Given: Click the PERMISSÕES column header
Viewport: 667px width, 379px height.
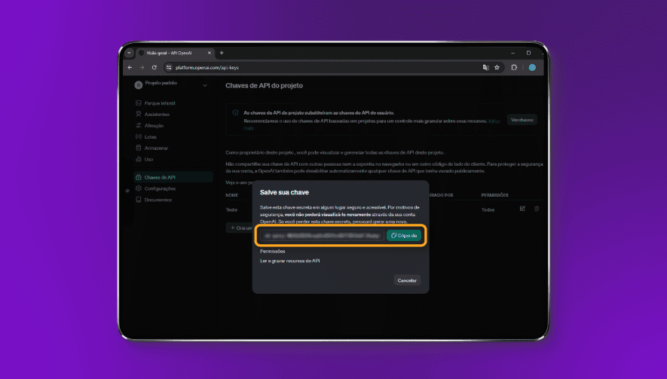Looking at the screenshot, I should 494,195.
